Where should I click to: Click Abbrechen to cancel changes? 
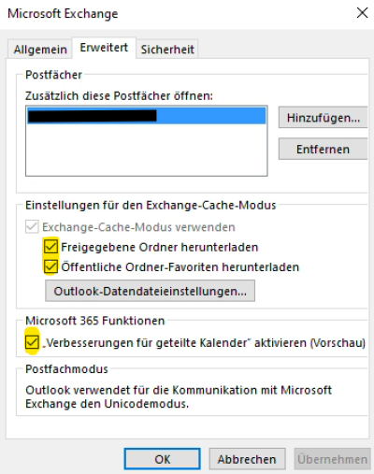coord(247,459)
